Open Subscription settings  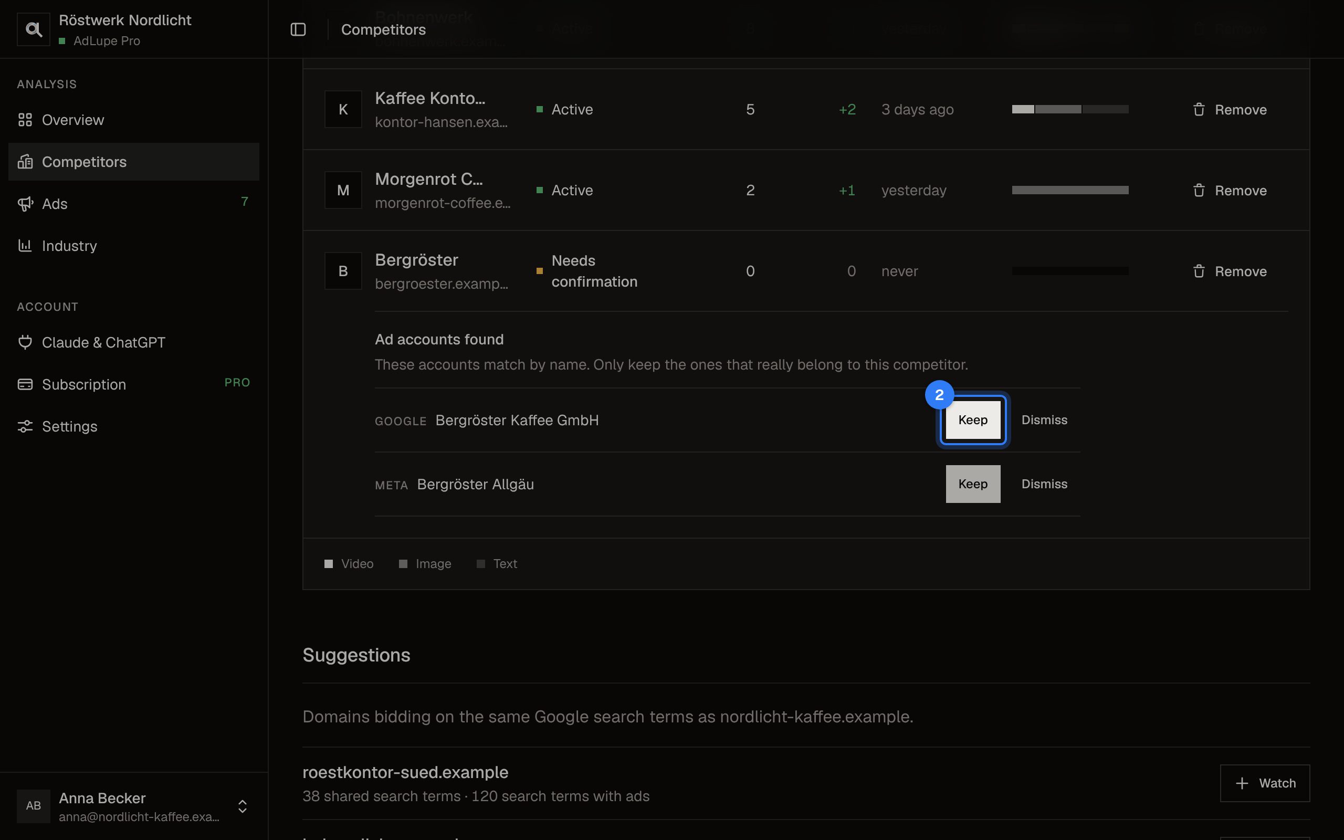coord(134,384)
